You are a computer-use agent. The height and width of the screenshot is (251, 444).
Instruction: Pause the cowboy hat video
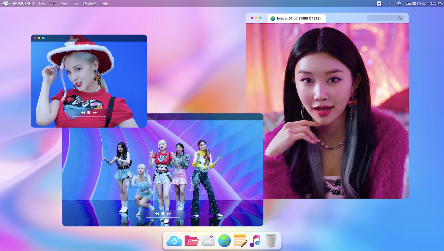coord(89,112)
